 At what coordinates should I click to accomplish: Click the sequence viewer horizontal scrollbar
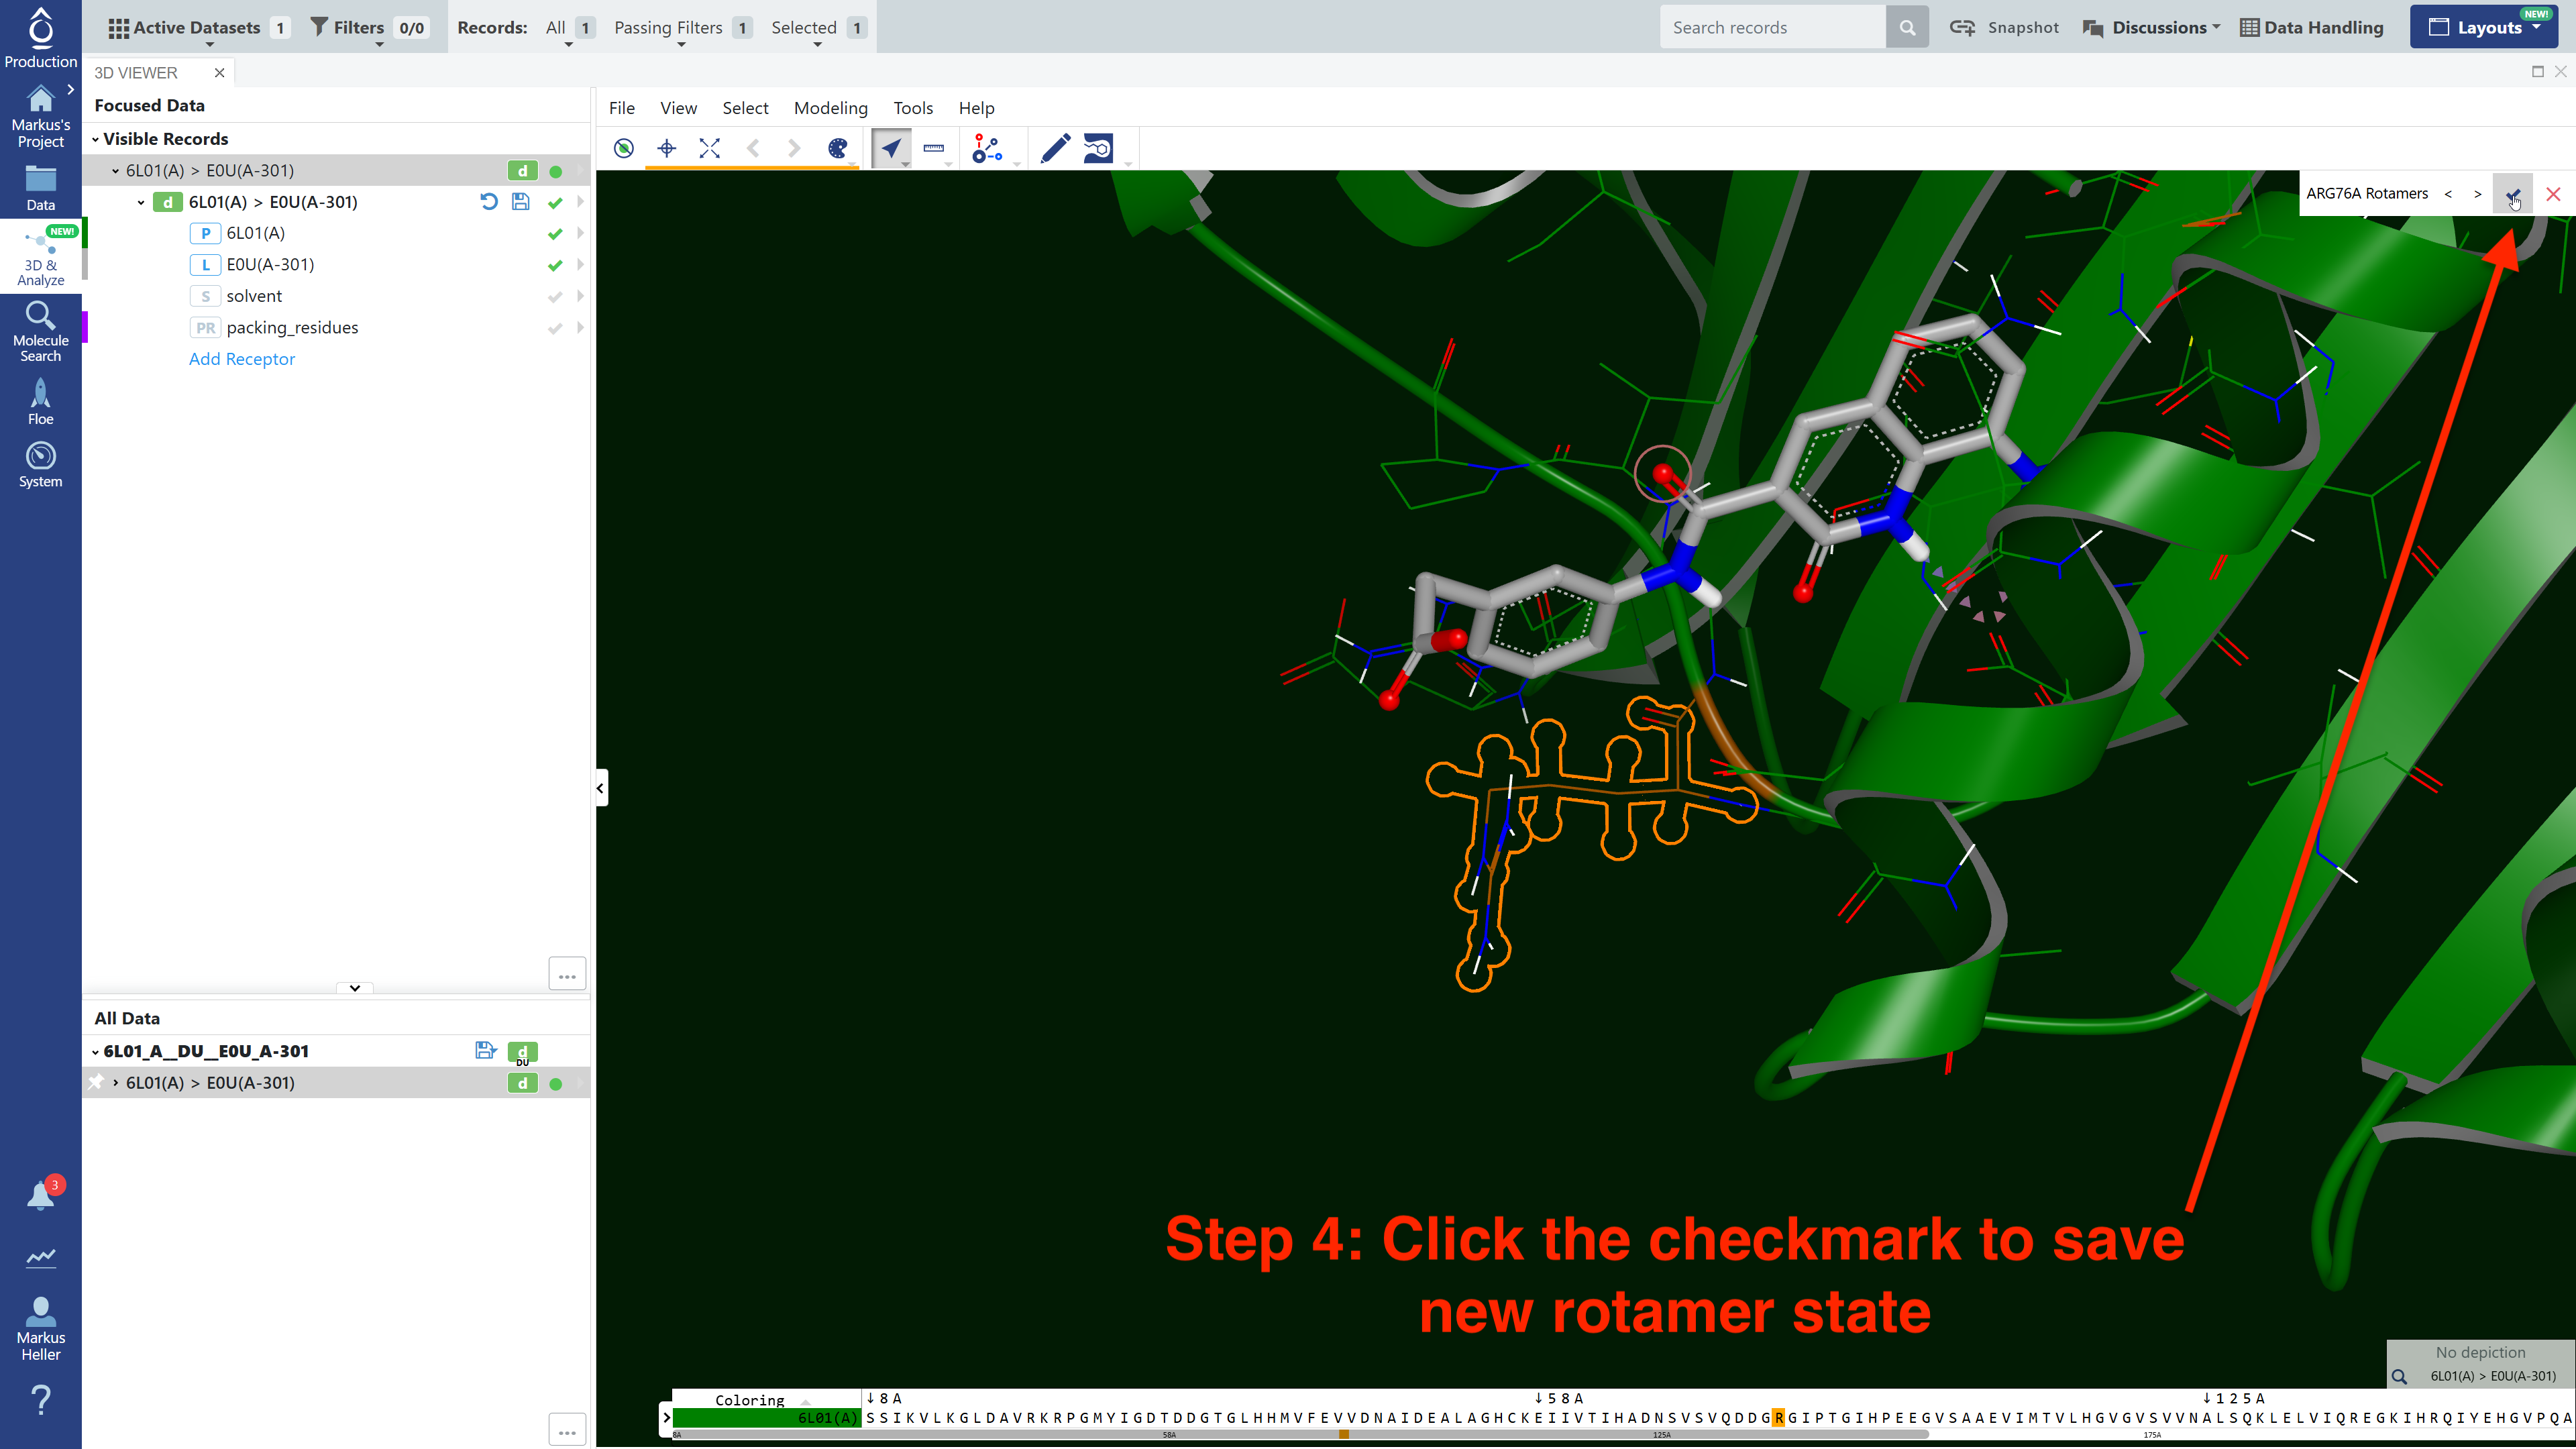(x=1300, y=1434)
